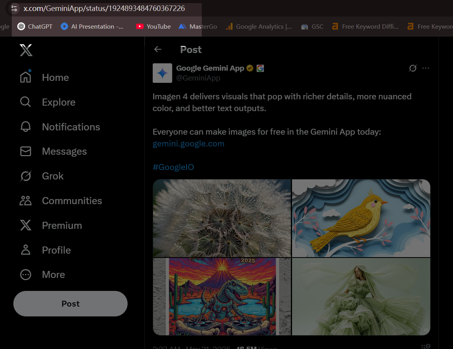Click the back arrow beside Post

pyautogui.click(x=158, y=49)
